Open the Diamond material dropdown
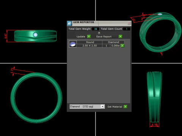 point(102,107)
